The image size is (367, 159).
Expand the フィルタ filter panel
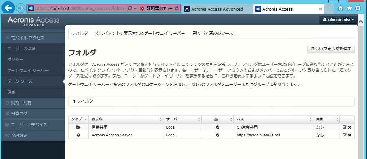click(83, 101)
